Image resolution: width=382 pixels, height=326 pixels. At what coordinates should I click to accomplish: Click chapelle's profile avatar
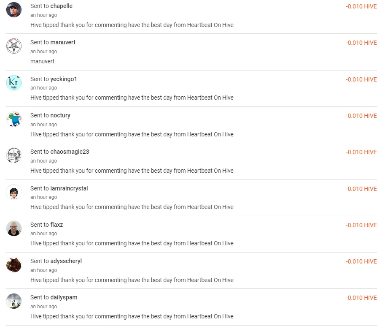14,10
